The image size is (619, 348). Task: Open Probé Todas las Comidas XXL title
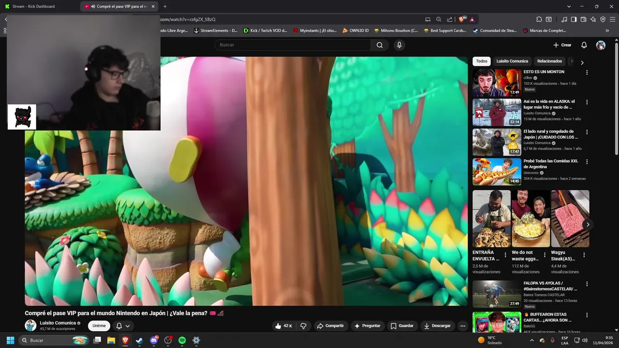click(550, 164)
